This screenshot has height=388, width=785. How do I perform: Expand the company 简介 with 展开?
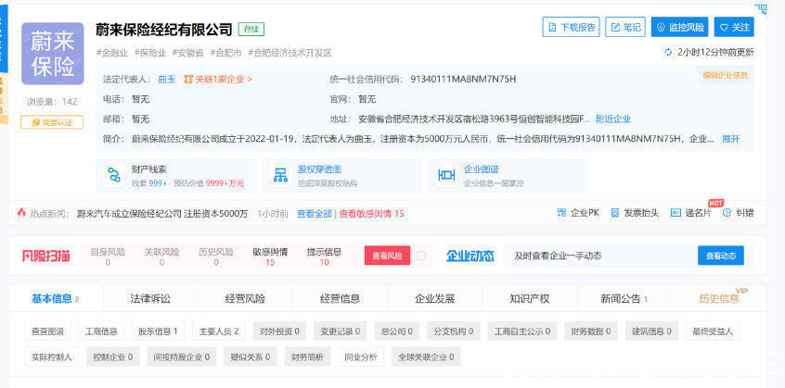click(730, 139)
